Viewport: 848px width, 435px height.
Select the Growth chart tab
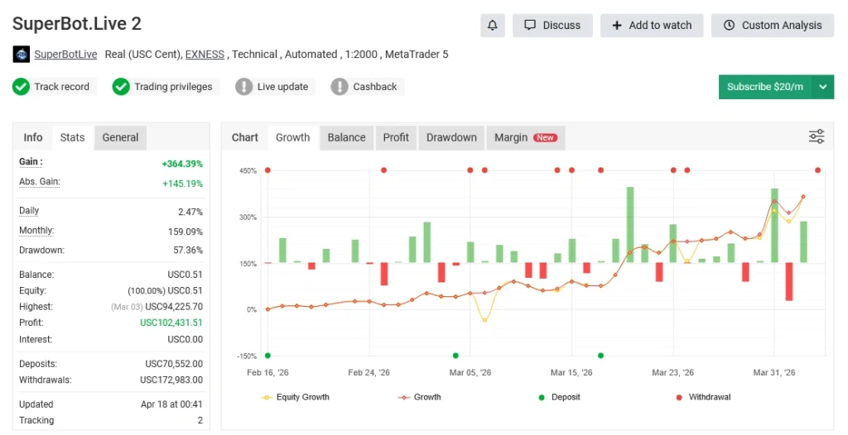click(292, 137)
